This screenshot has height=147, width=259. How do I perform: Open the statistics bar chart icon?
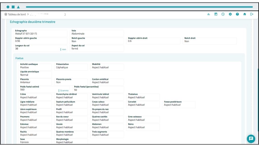pos(209,14)
